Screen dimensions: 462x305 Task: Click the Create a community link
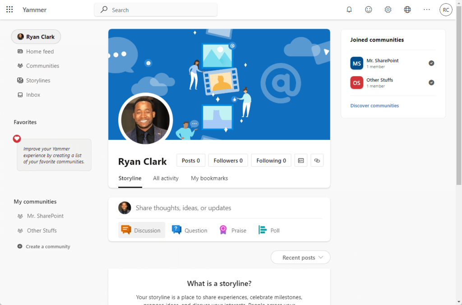48,247
